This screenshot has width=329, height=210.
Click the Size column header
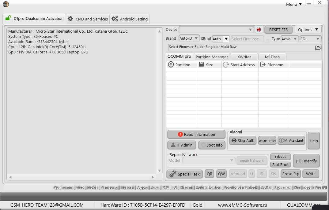click(x=209, y=65)
